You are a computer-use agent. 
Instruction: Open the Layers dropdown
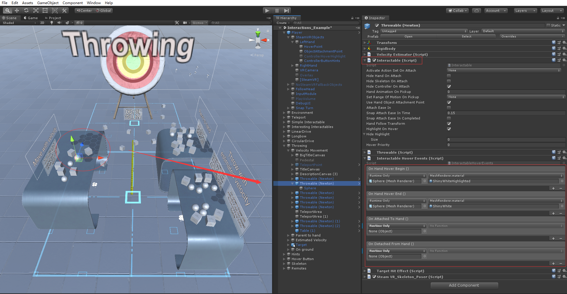coord(525,11)
